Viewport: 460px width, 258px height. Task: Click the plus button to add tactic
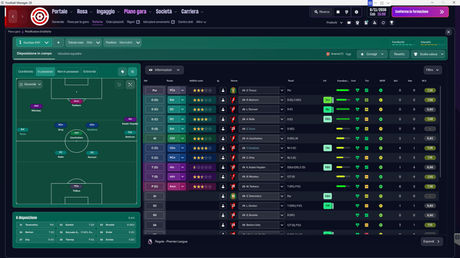[58, 43]
